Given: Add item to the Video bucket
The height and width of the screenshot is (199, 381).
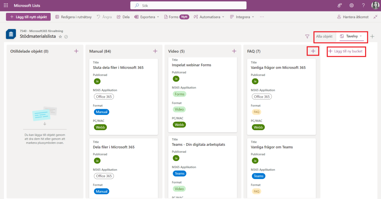Looking at the screenshot, I should [234, 51].
